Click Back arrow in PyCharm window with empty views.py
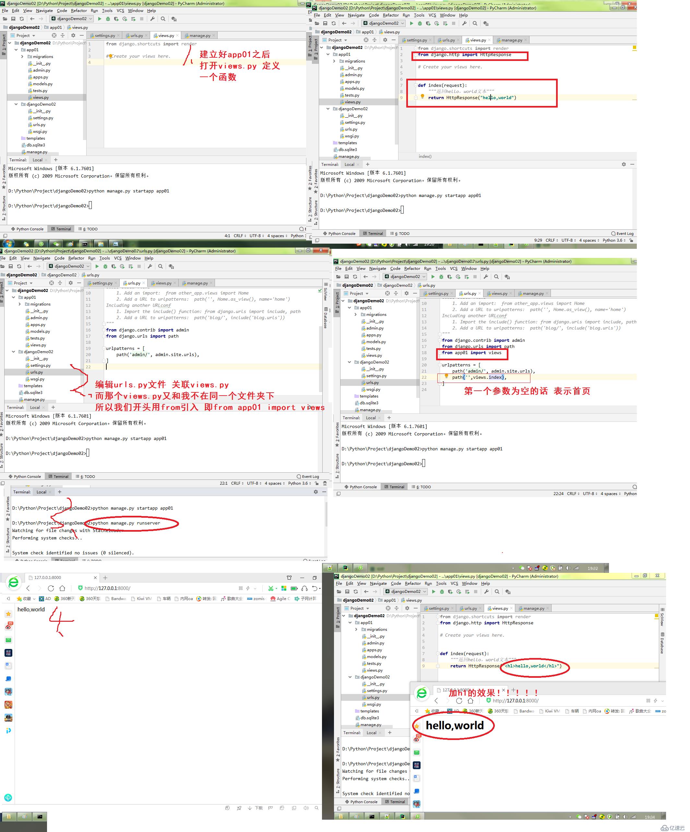Viewport: 690px width, 832px height. 32,18
